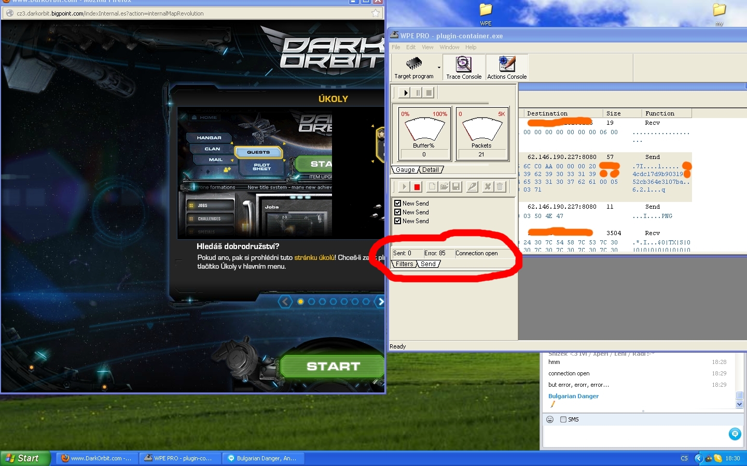Follow the 'stránku úkolů' link
Screen dimensions: 747x466
314,257
